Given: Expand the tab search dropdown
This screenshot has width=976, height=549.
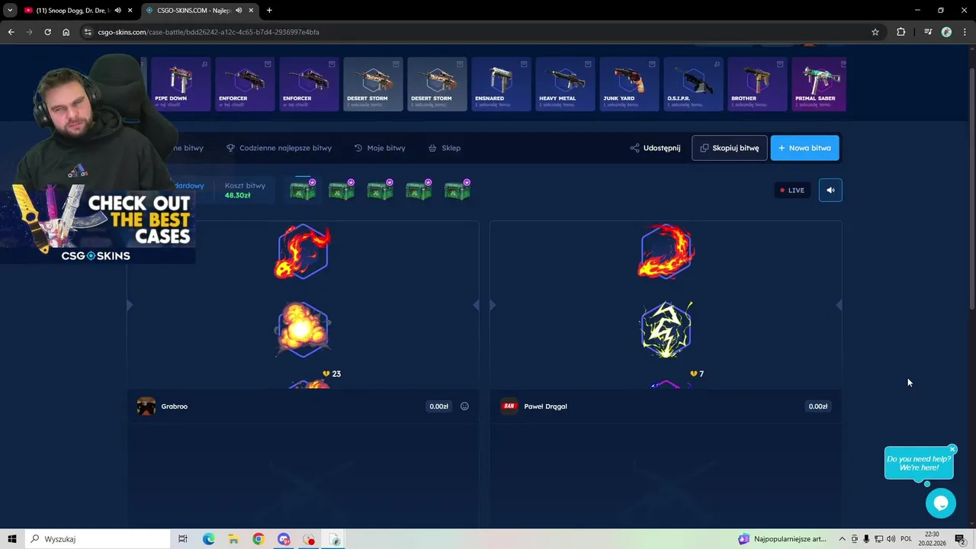Looking at the screenshot, I should pos(10,10).
